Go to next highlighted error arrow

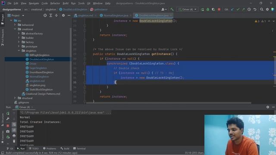(x=273, y=21)
